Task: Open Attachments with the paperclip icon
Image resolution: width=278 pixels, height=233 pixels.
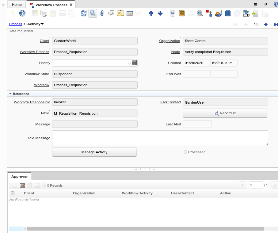Action: point(102,13)
